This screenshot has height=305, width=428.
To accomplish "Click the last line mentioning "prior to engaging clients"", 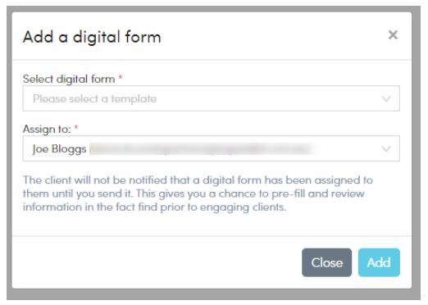I will point(155,207).
